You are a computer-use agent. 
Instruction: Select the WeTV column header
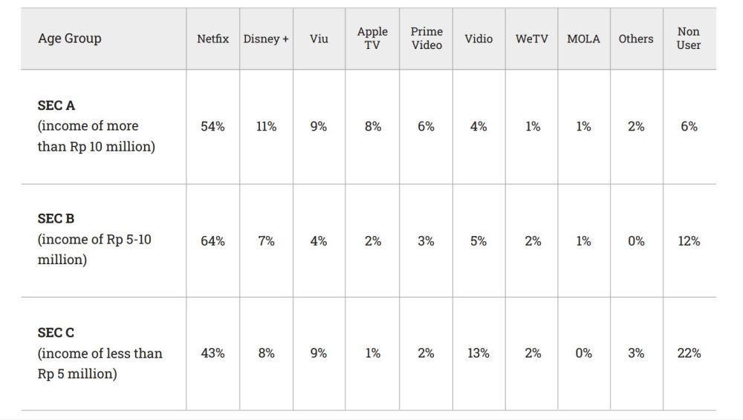pyautogui.click(x=532, y=39)
